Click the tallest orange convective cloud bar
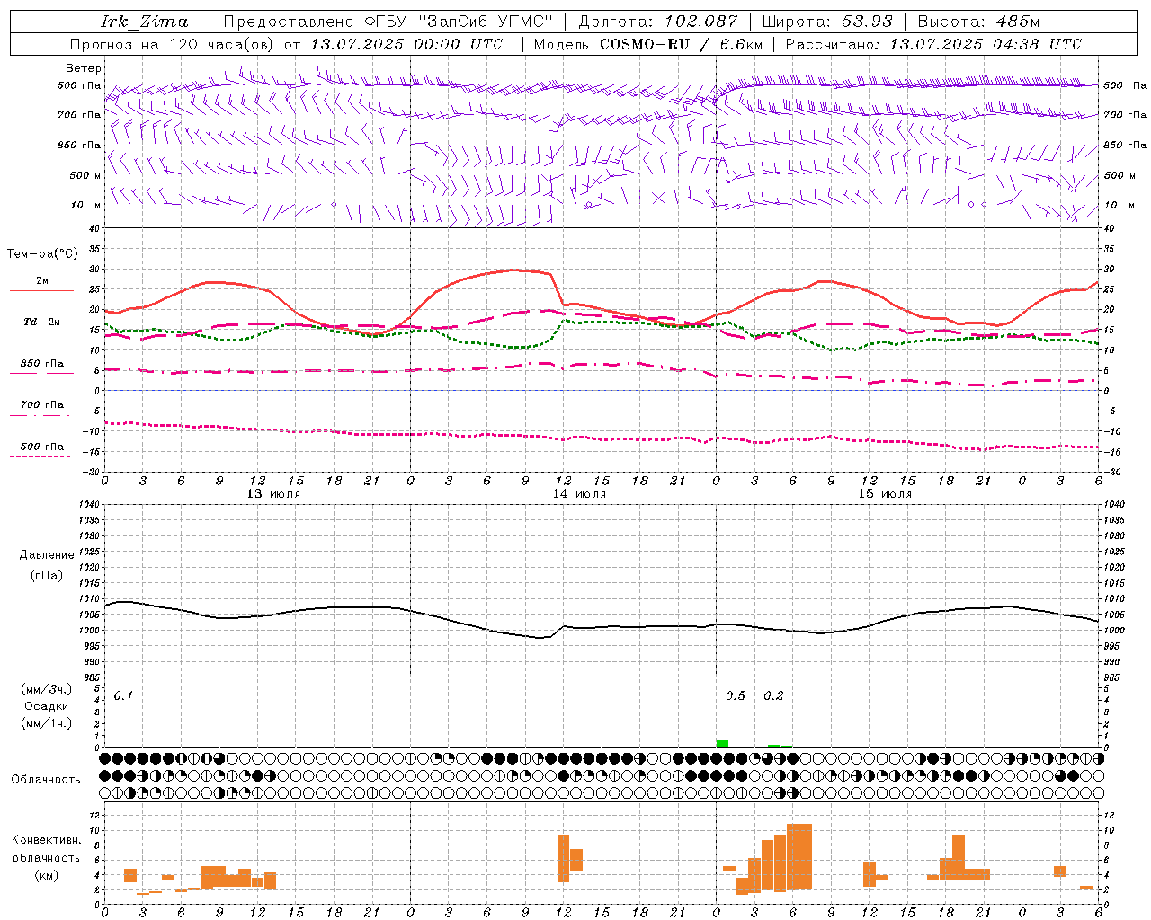 tap(799, 856)
